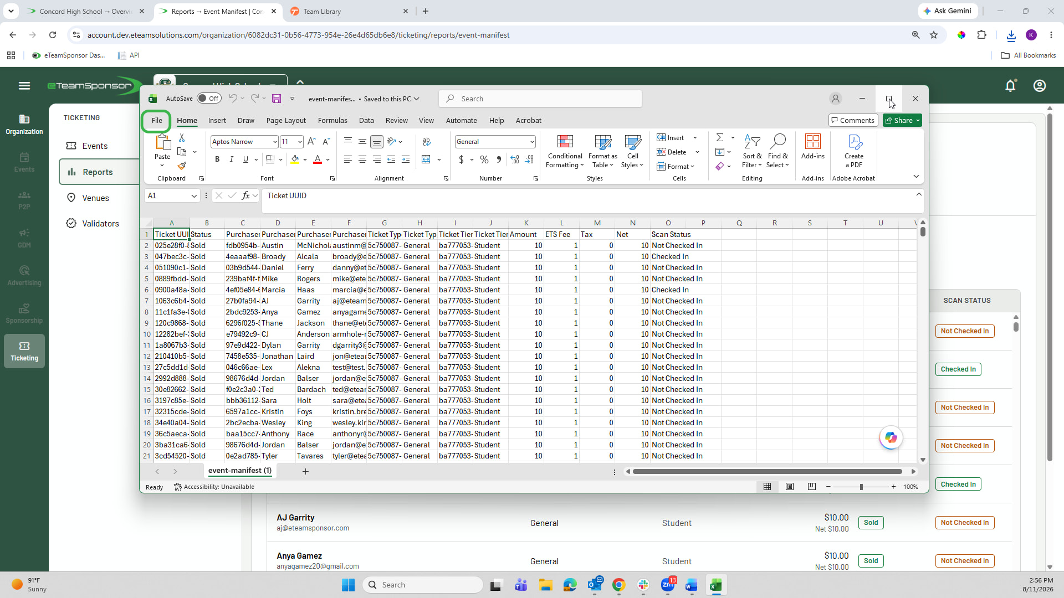Open Validators in Ticketing sidebar
The width and height of the screenshot is (1064, 598).
pyautogui.click(x=100, y=224)
